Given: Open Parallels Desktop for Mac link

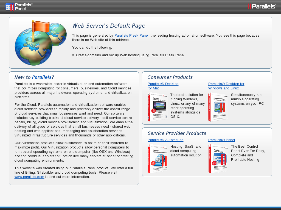Looking at the screenshot, I should click(x=163, y=86).
